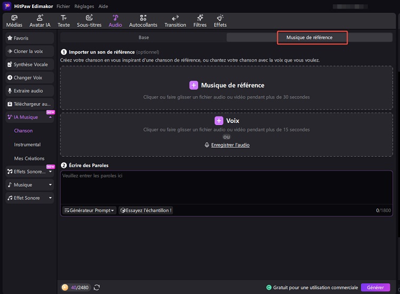The width and height of the screenshot is (400, 294).
Task: Open the Filtres tool
Action: click(200, 21)
